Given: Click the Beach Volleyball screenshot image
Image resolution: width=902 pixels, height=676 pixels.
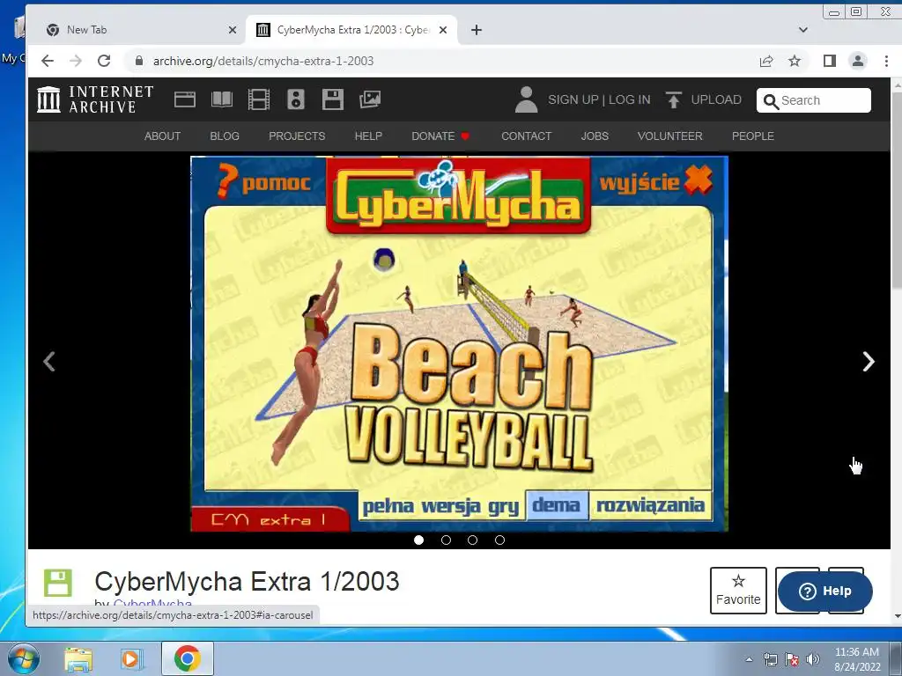Looking at the screenshot, I should (x=459, y=344).
